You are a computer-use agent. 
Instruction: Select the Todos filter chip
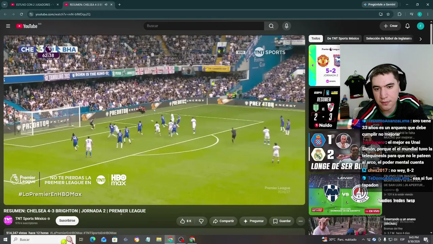tap(316, 39)
